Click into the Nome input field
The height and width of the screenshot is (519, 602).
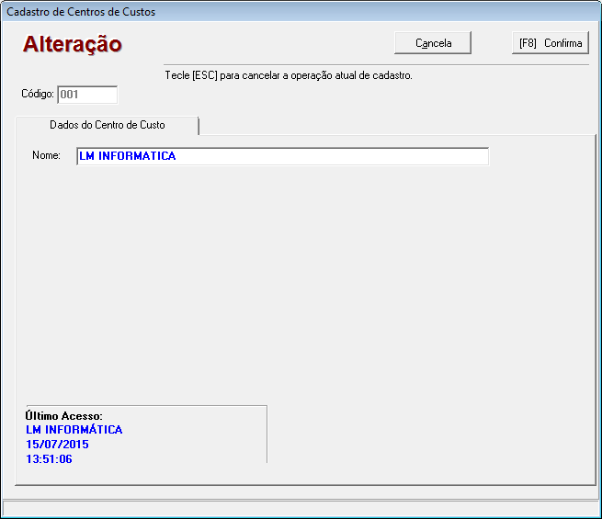pos(282,156)
